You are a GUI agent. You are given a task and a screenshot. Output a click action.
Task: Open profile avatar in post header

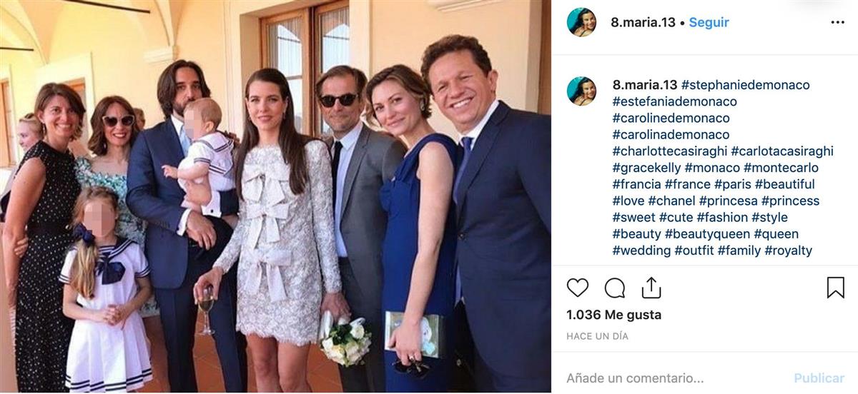(581, 23)
